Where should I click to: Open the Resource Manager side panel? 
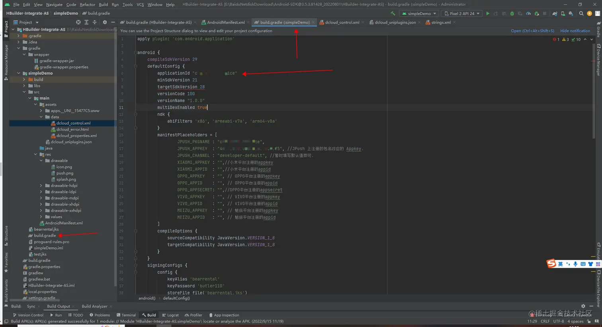point(6,62)
